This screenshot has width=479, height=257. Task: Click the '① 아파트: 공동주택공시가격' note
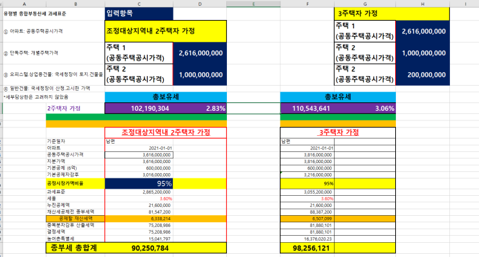pos(34,31)
